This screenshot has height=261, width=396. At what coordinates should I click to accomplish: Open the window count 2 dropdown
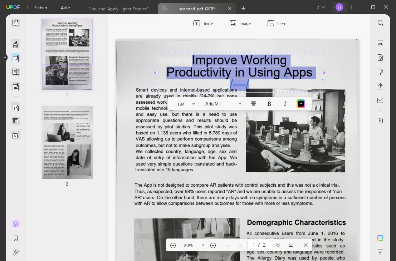click(321, 8)
